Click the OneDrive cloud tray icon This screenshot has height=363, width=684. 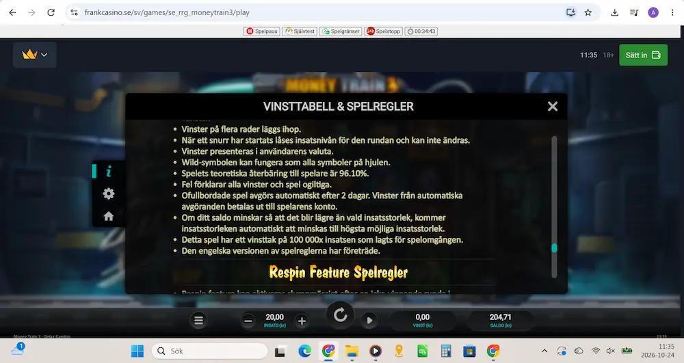point(579,351)
